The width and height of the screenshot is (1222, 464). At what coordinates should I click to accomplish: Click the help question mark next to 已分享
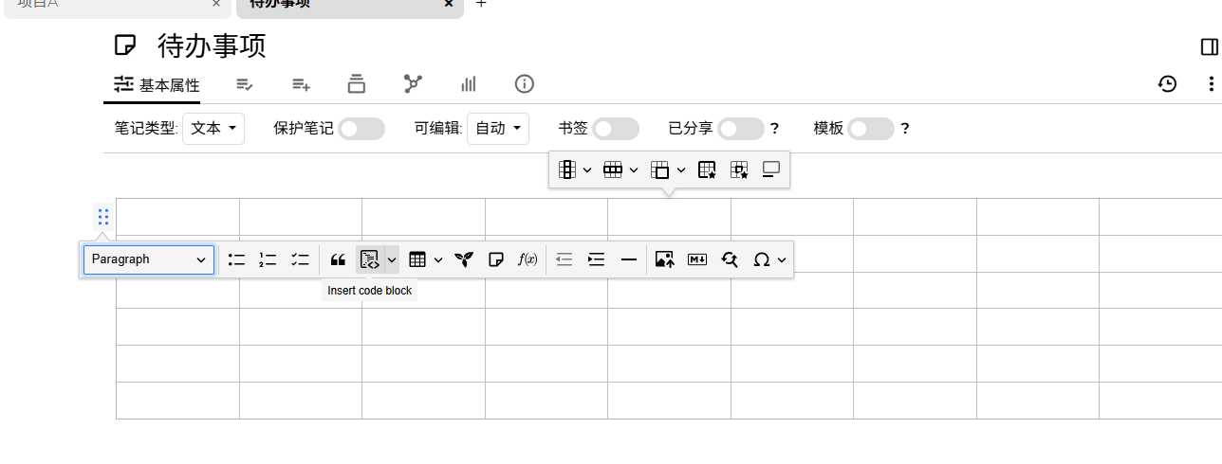[x=774, y=129]
